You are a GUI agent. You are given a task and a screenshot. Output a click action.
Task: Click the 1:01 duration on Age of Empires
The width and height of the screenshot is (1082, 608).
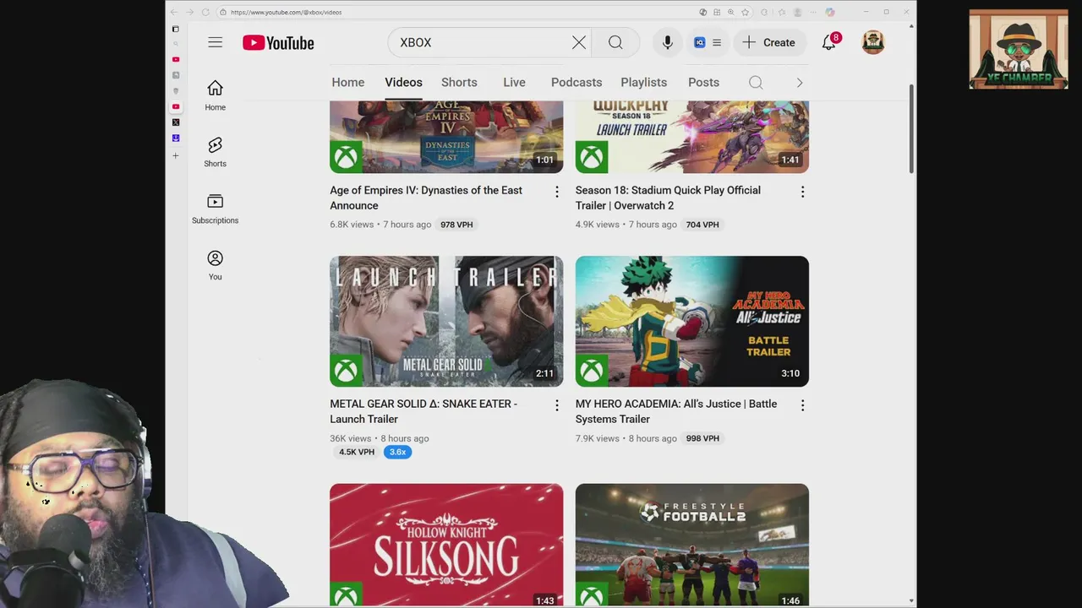545,160
